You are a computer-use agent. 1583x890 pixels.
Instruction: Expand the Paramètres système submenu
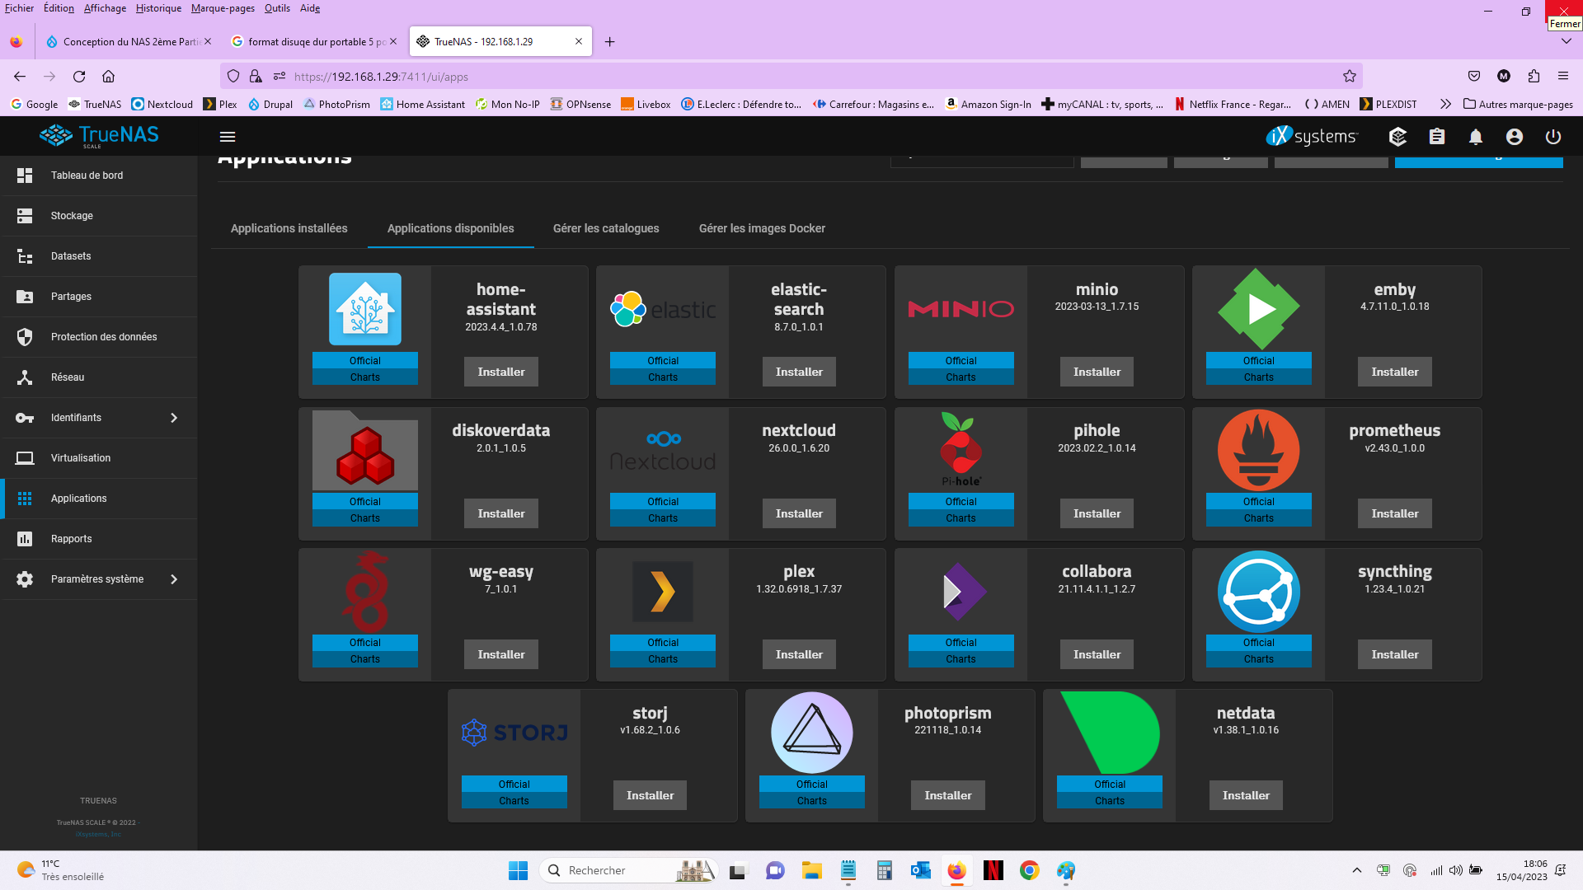pos(173,579)
